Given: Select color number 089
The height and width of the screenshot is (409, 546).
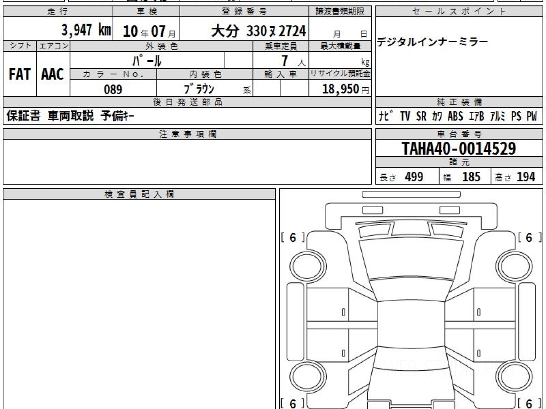Looking at the screenshot, I should click(113, 90).
